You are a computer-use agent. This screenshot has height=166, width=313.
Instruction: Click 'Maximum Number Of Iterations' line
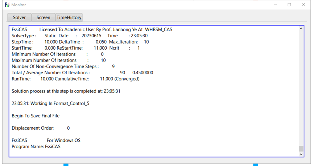(x=59, y=61)
